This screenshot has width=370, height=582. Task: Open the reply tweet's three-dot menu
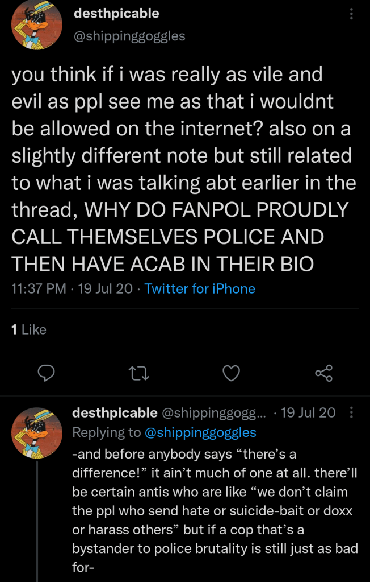[351, 412]
